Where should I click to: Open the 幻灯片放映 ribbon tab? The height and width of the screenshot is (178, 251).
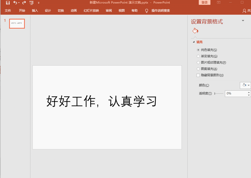coord(91,11)
